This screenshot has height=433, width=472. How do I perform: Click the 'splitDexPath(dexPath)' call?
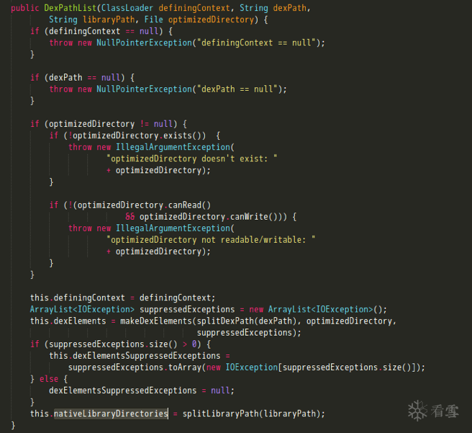click(x=247, y=321)
